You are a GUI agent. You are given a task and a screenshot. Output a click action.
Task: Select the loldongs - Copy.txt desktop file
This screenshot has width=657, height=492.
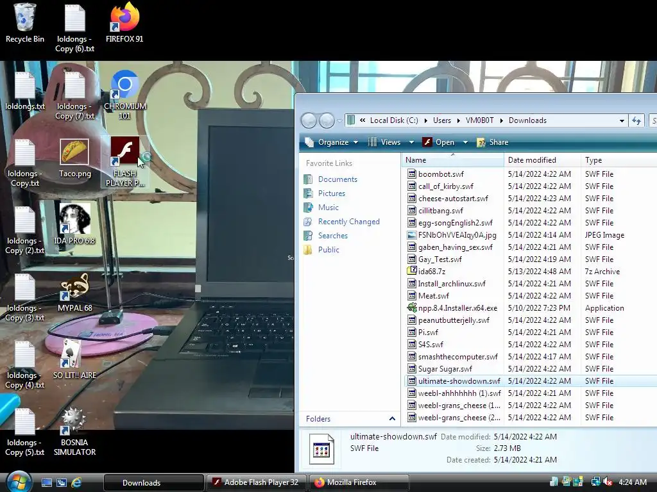tap(25, 163)
